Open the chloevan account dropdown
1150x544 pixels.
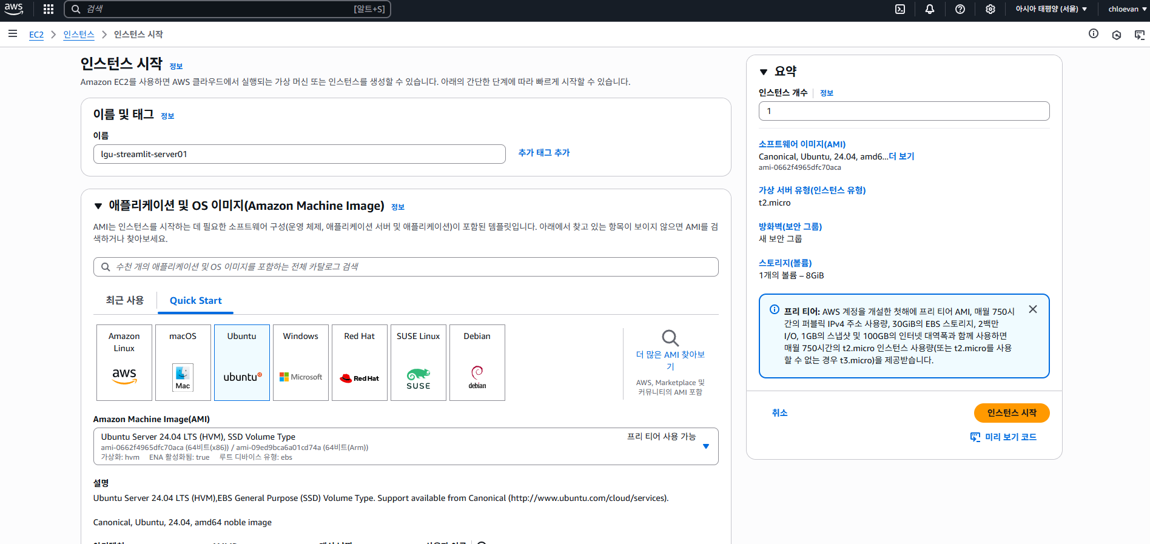tap(1127, 9)
